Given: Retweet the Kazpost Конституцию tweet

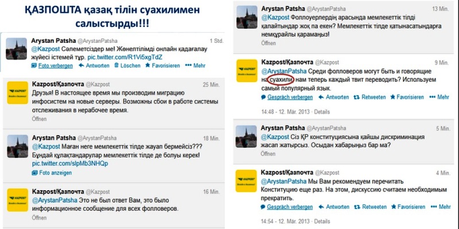Looking at the screenshot, I should [x=370, y=207].
